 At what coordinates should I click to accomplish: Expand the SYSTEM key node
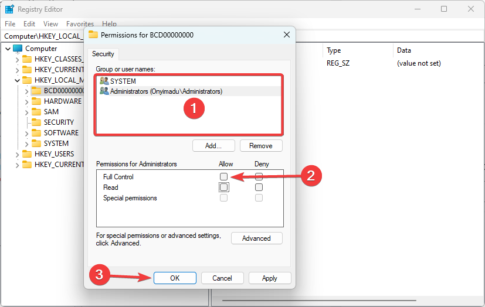(x=26, y=144)
